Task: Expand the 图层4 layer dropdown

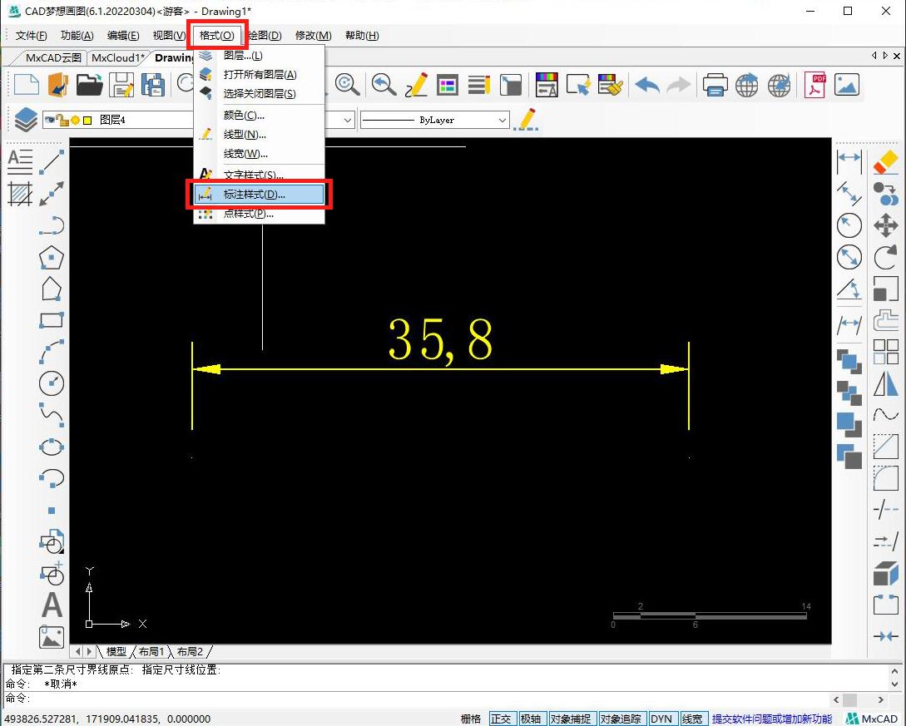Action: click(112, 120)
